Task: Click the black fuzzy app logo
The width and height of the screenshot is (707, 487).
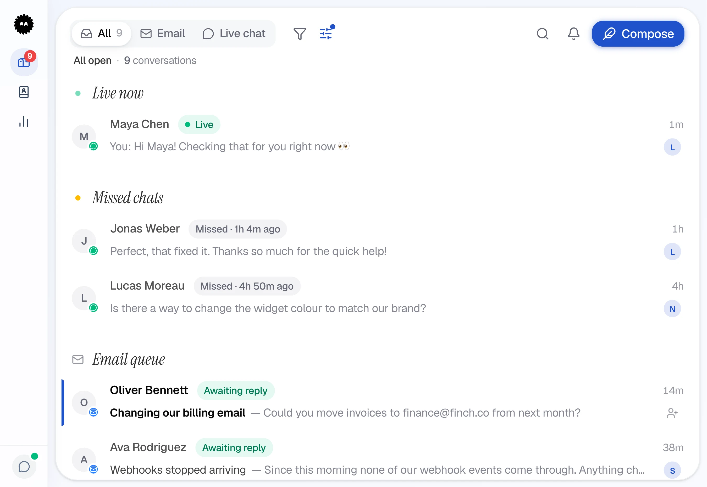Action: tap(24, 24)
